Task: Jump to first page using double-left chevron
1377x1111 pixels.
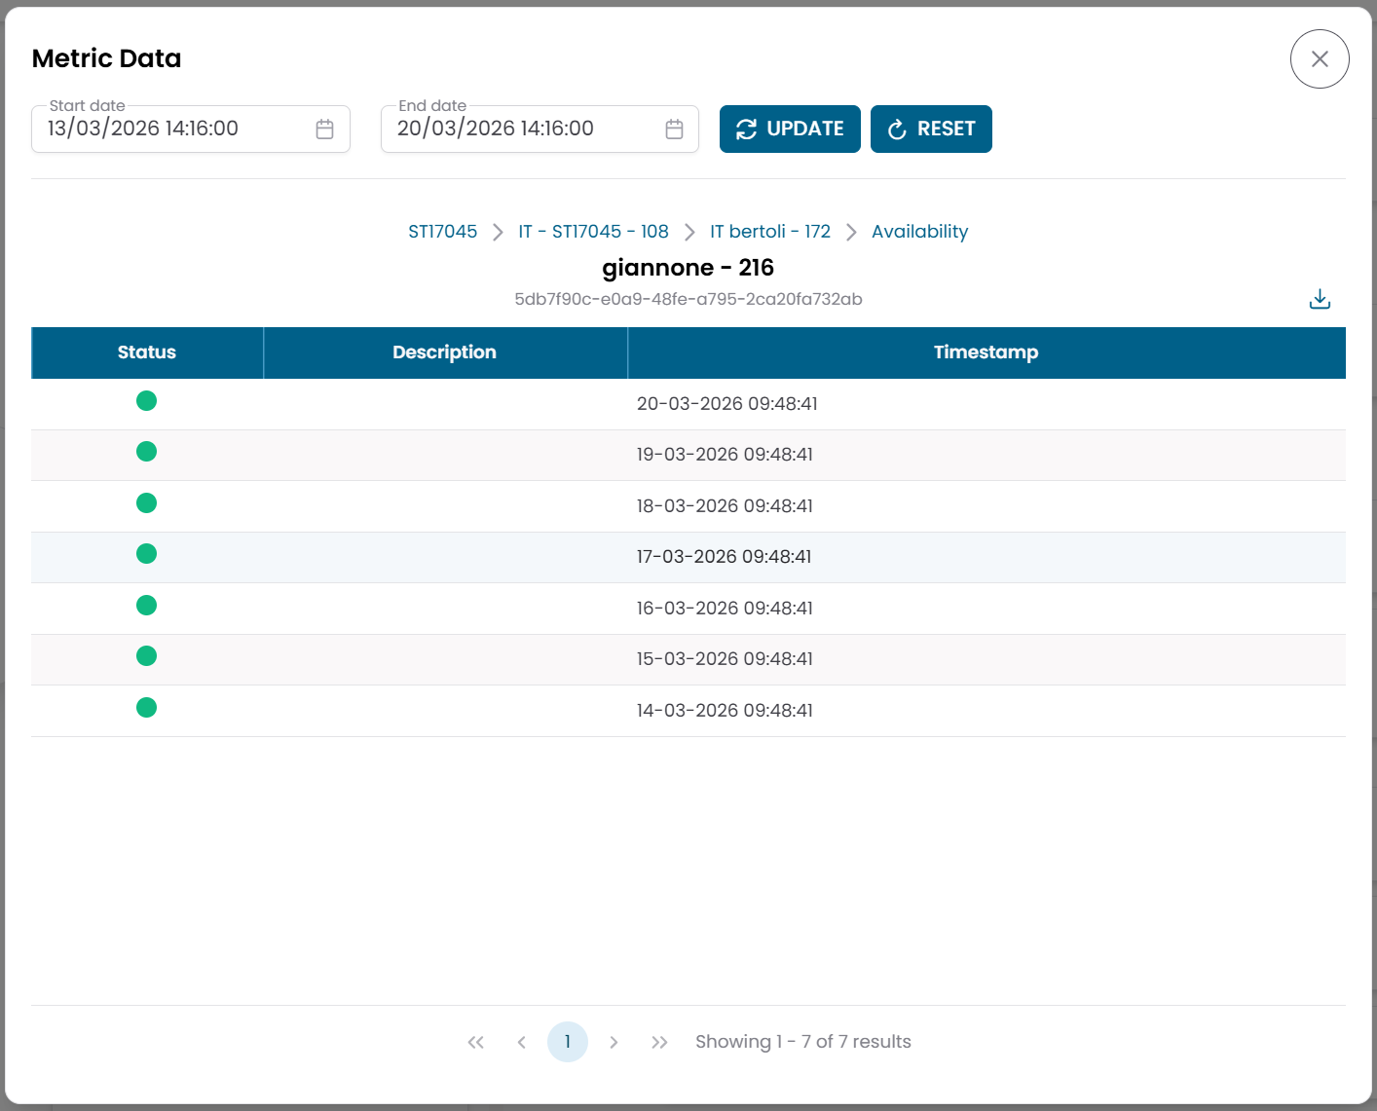Action: [475, 1041]
